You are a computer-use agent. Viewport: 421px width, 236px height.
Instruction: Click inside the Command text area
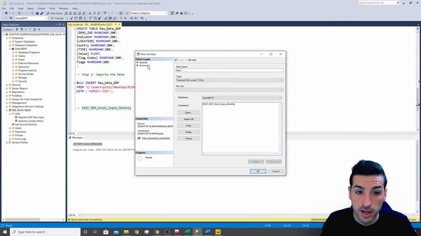pos(241,128)
